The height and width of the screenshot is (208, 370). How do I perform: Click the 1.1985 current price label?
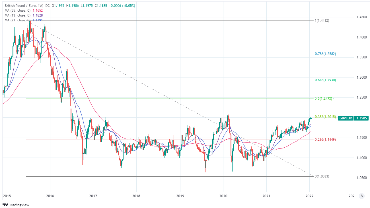tap(361, 118)
